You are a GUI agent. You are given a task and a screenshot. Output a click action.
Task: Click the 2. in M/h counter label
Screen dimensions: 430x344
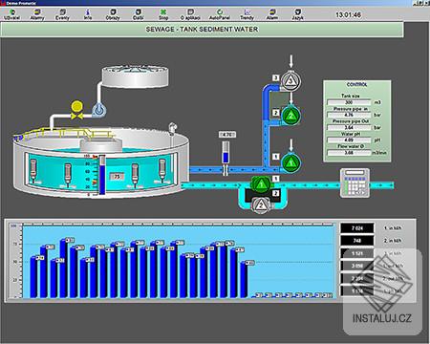pyautogui.click(x=393, y=241)
